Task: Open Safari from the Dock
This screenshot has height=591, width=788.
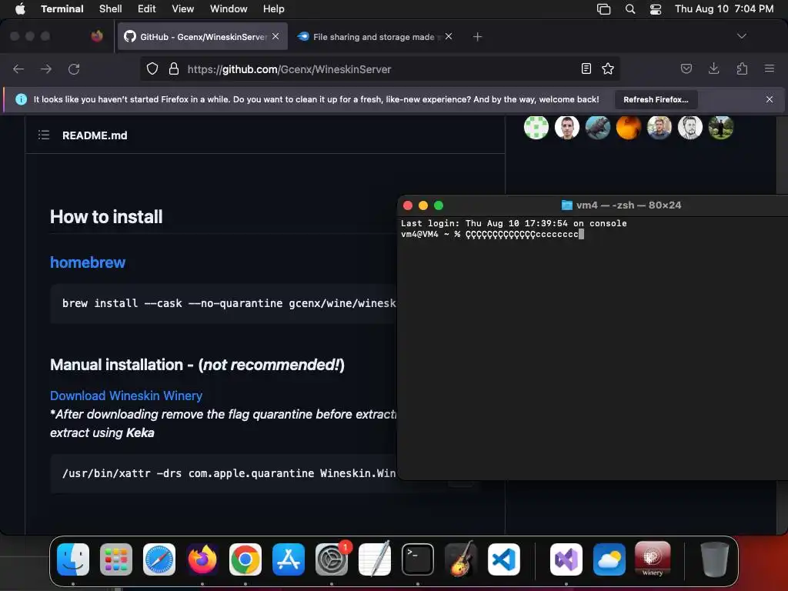Action: tap(159, 559)
